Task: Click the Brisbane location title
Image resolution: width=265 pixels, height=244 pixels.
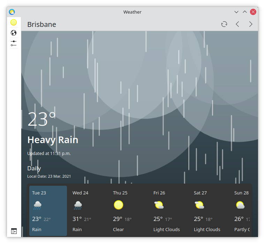Action: [x=41, y=24]
